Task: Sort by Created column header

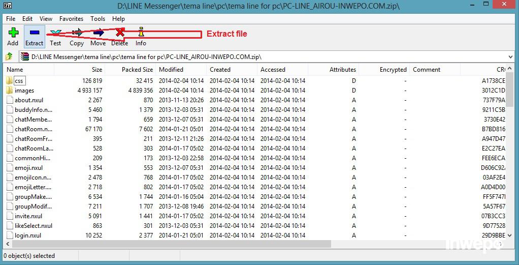Action: pos(232,70)
